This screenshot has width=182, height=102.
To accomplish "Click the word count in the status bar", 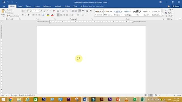I will [14, 95].
